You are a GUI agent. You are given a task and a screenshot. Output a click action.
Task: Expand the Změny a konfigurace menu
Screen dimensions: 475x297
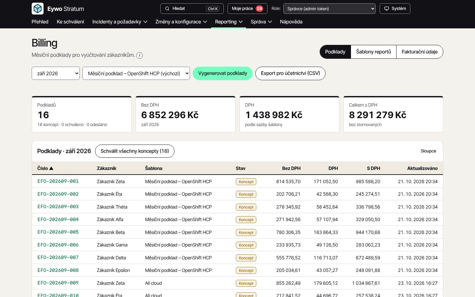pos(181,22)
